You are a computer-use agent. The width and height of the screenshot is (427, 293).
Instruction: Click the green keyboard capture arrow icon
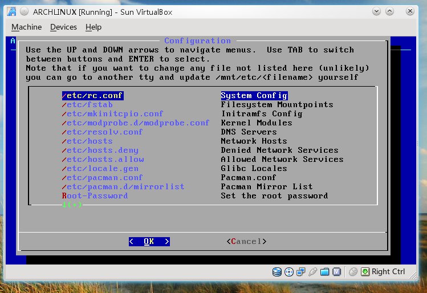point(365,271)
